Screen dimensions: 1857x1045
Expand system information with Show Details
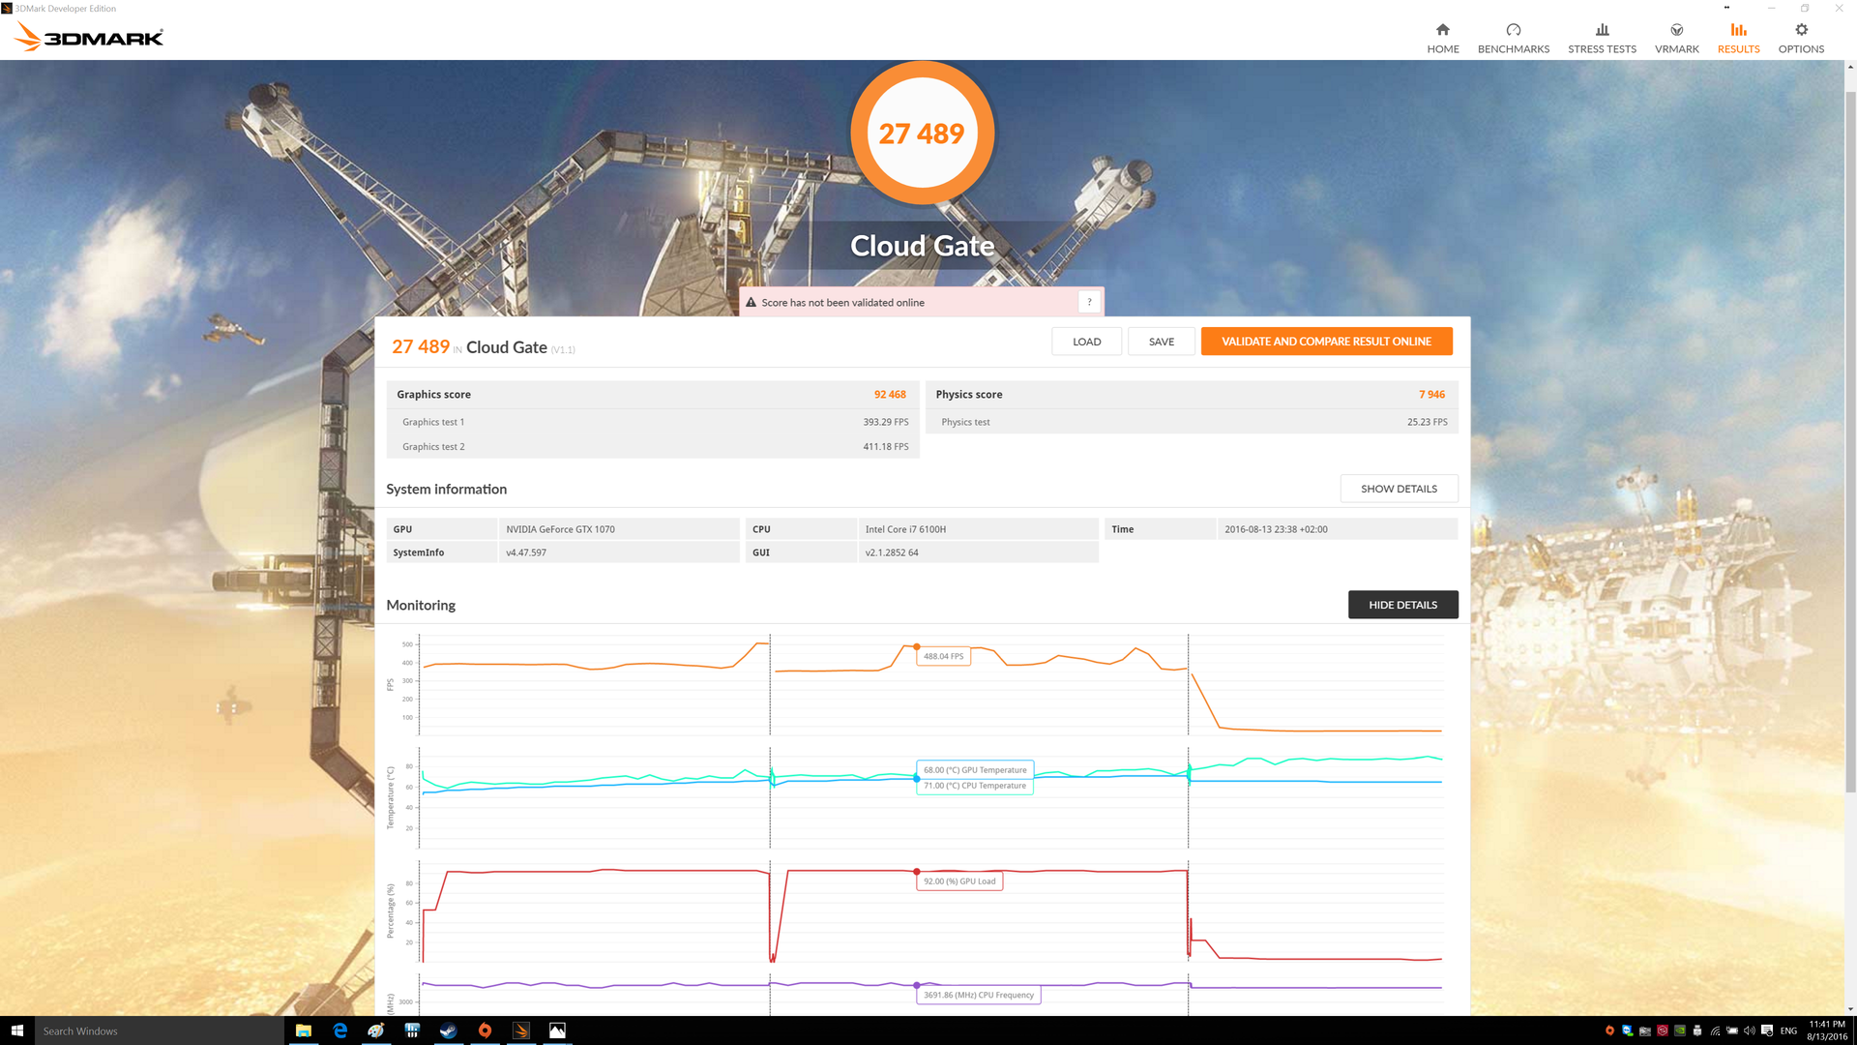(x=1399, y=489)
